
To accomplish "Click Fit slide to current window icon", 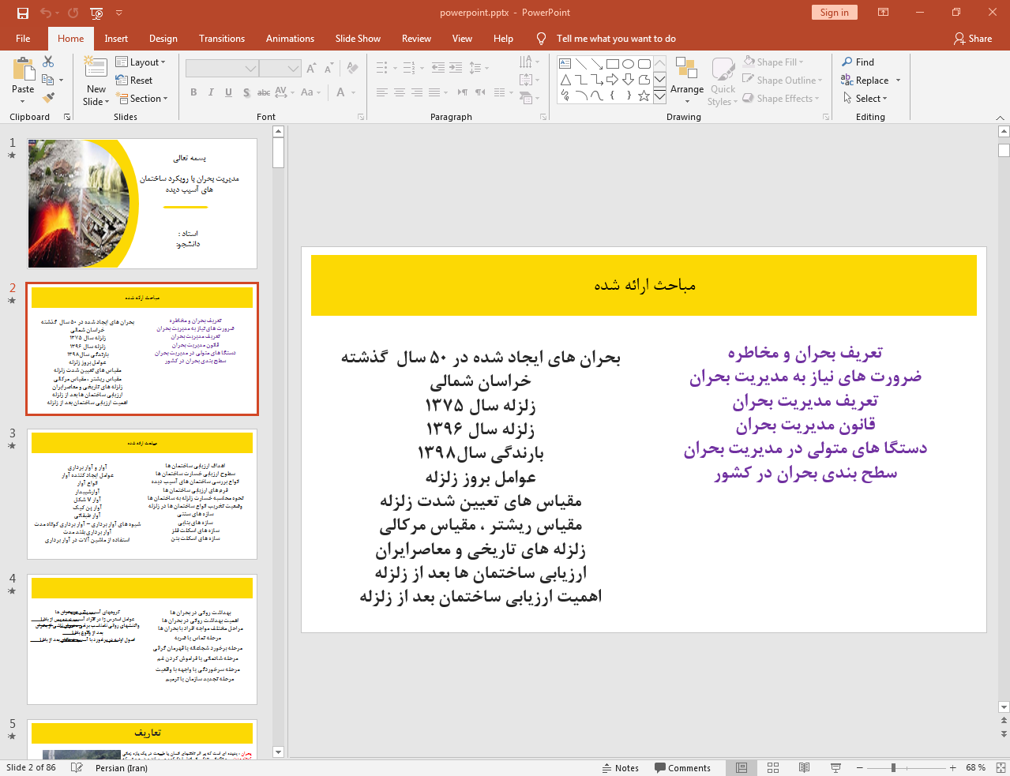I will click(x=1001, y=767).
